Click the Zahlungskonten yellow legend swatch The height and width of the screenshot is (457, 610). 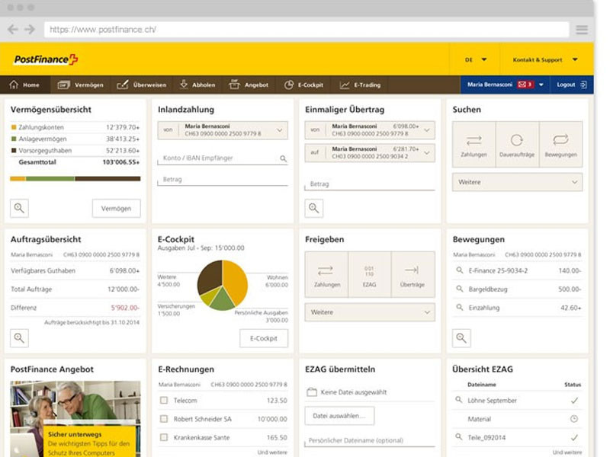[x=14, y=127]
